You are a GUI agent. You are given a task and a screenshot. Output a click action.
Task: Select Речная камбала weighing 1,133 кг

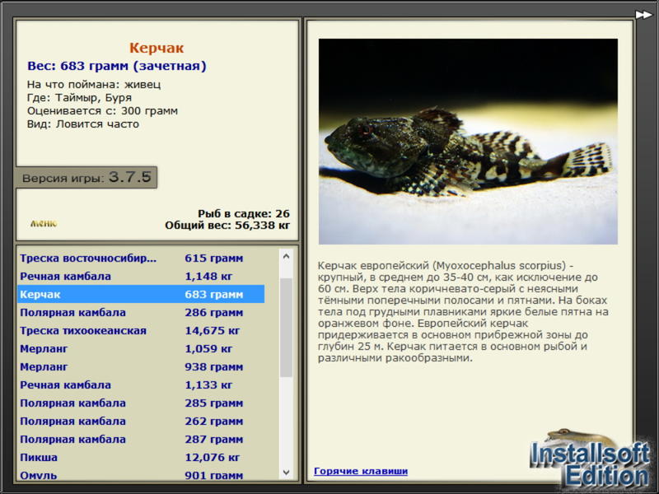[x=140, y=384]
